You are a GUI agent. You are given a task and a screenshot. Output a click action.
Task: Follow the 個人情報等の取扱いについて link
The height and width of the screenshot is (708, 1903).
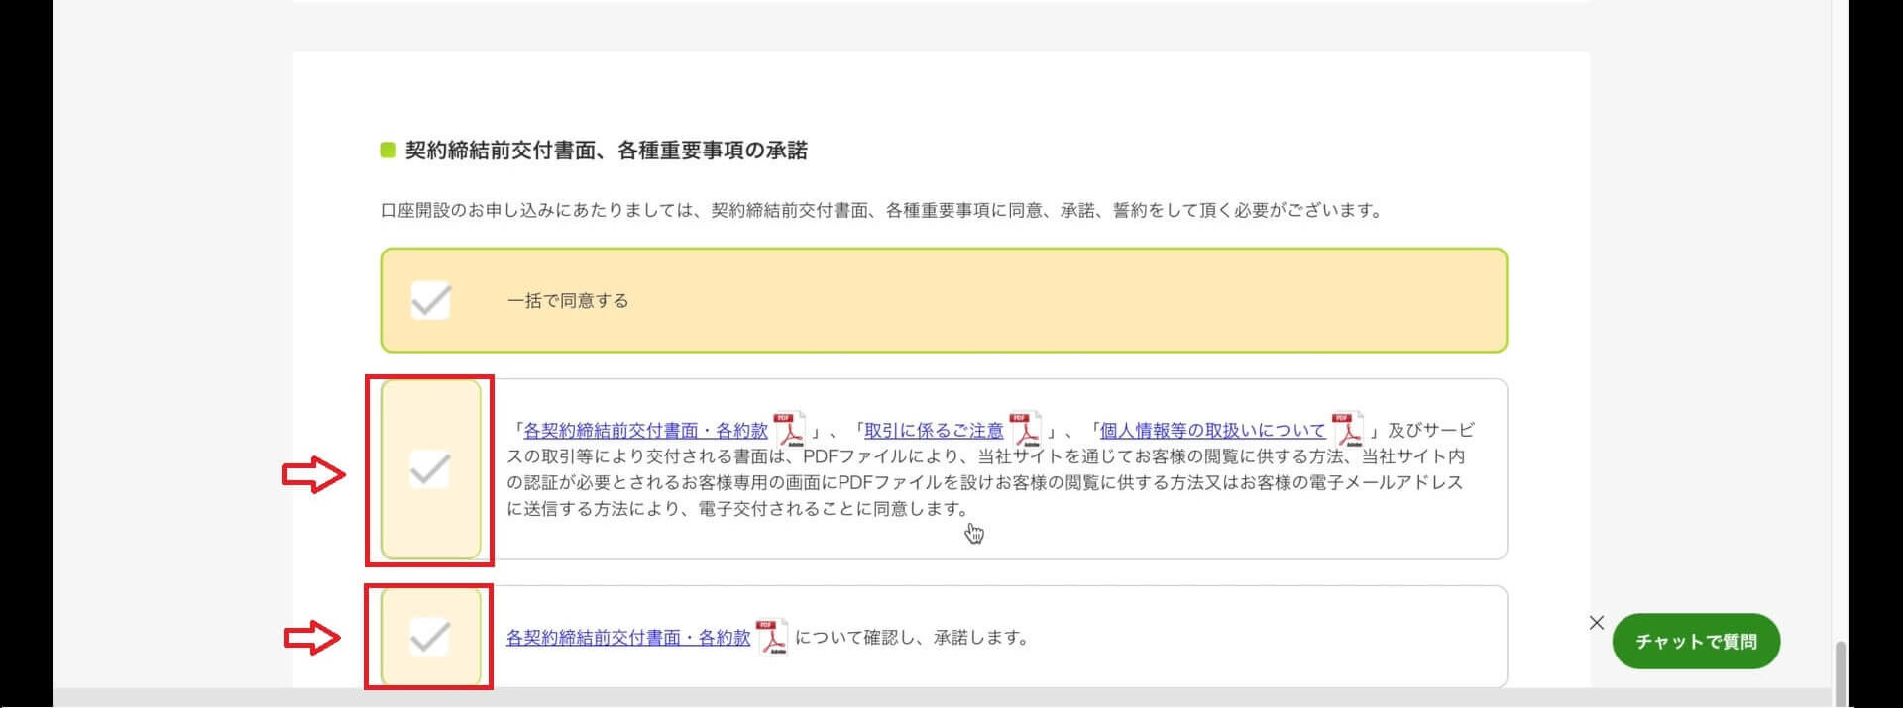click(x=1212, y=431)
